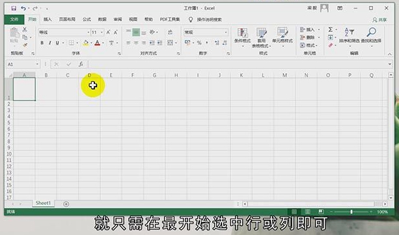Toggle underline formatting
The width and height of the screenshot is (399, 235).
pos(57,43)
